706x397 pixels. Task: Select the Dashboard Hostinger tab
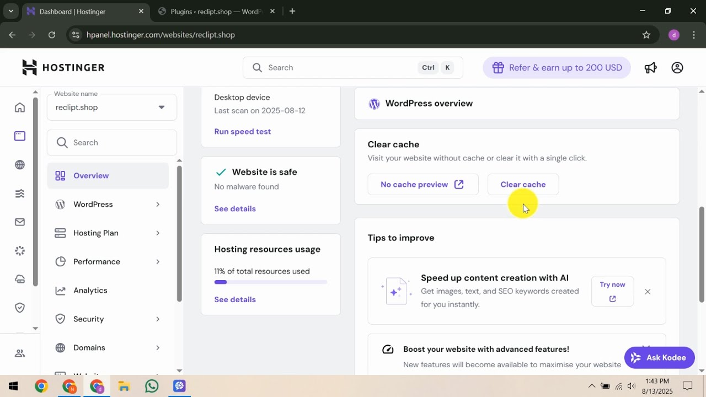[x=85, y=11]
